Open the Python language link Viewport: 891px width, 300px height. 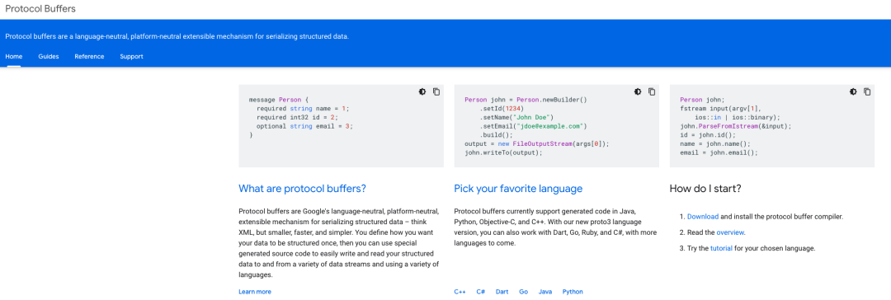pyautogui.click(x=573, y=292)
